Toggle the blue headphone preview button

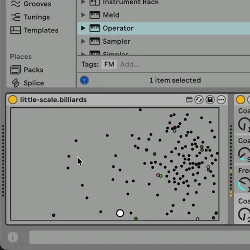coord(84,80)
